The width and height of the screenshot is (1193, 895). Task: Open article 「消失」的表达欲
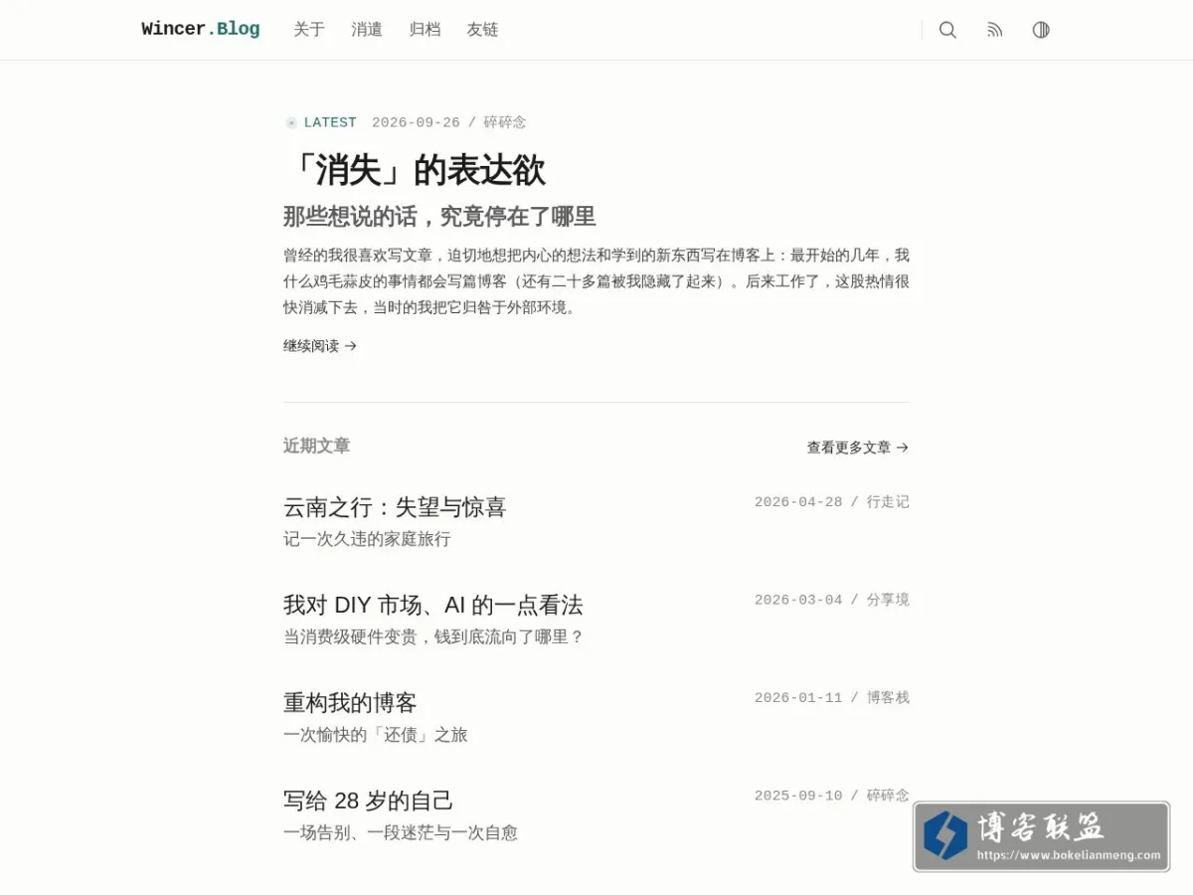pyautogui.click(x=415, y=170)
